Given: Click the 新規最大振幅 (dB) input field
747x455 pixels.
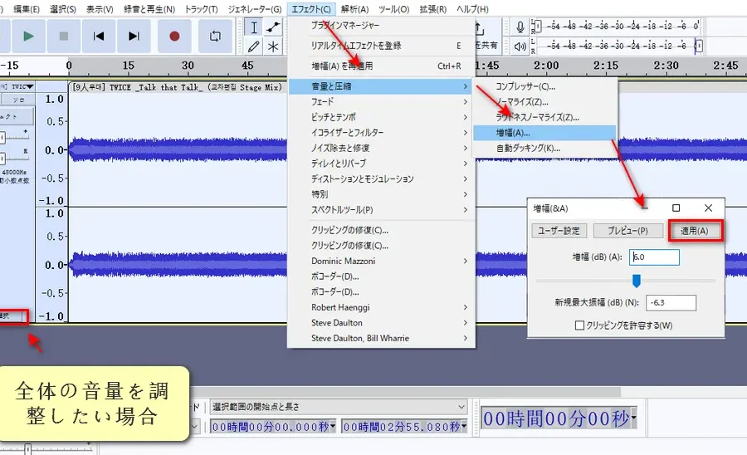Looking at the screenshot, I should click(x=671, y=302).
